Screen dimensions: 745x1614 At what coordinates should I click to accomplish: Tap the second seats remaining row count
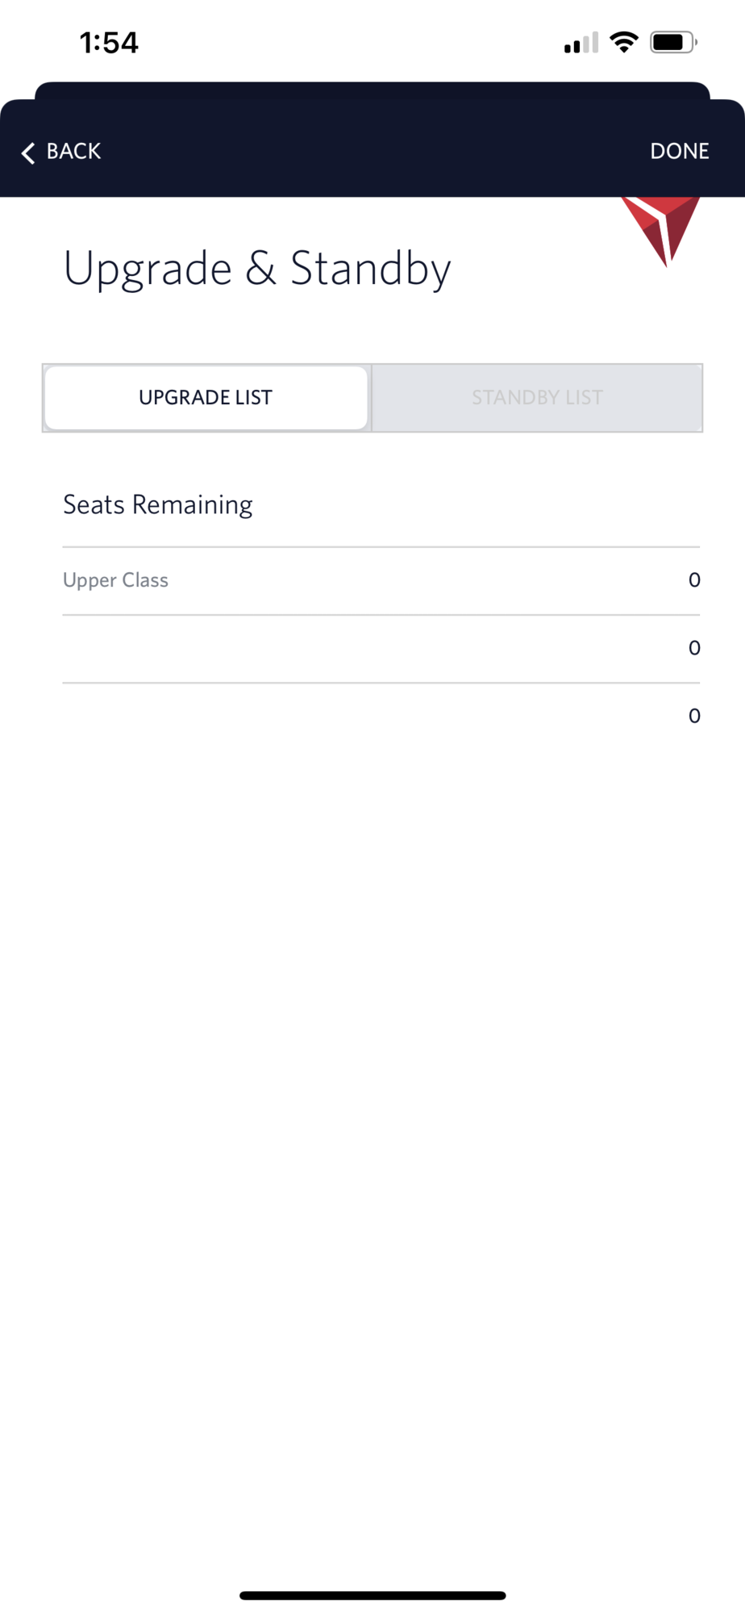[x=694, y=648]
